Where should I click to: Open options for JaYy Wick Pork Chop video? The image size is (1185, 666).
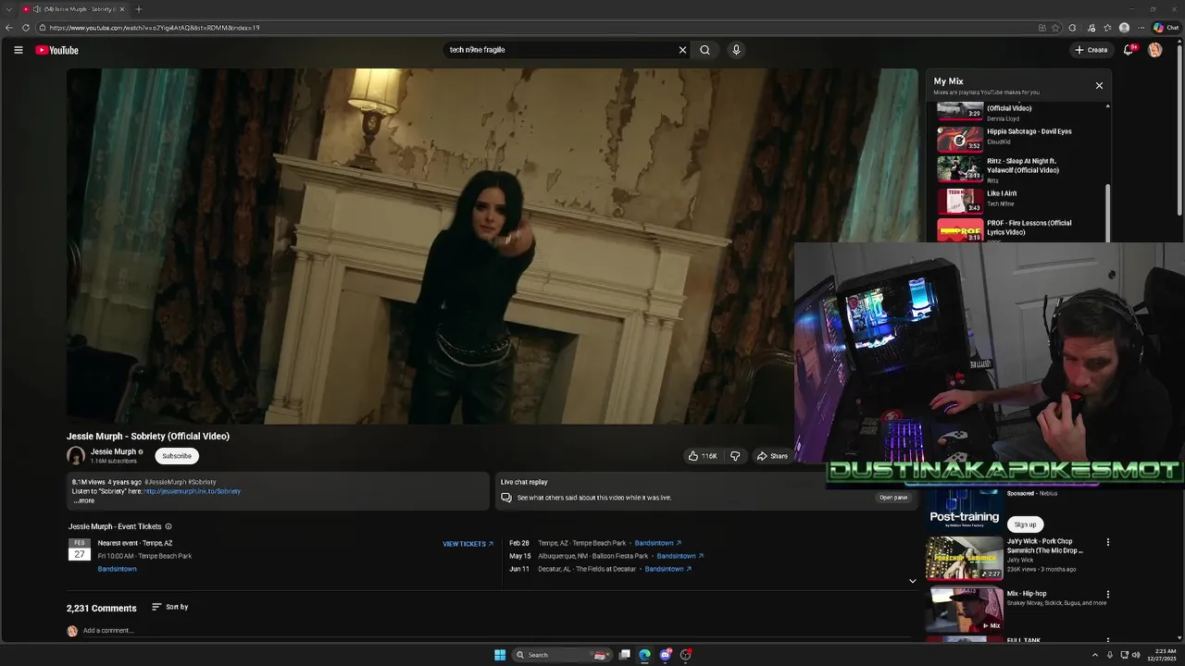1107,542
